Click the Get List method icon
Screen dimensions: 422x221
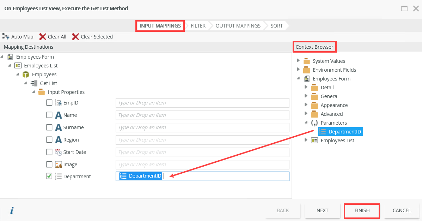pyautogui.click(x=34, y=83)
